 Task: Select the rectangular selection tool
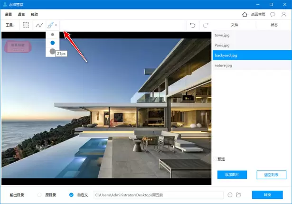26,25
